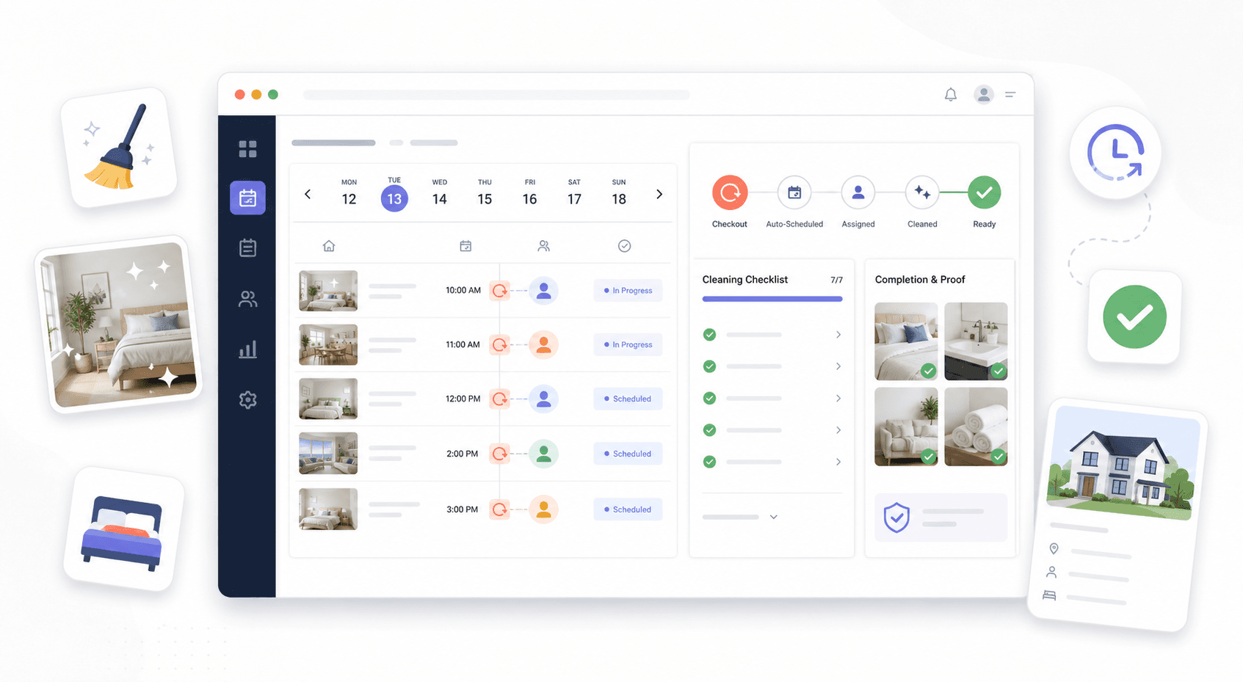Open the property thumbnail on 10:00 AM row
The image size is (1243, 682).
click(x=328, y=291)
